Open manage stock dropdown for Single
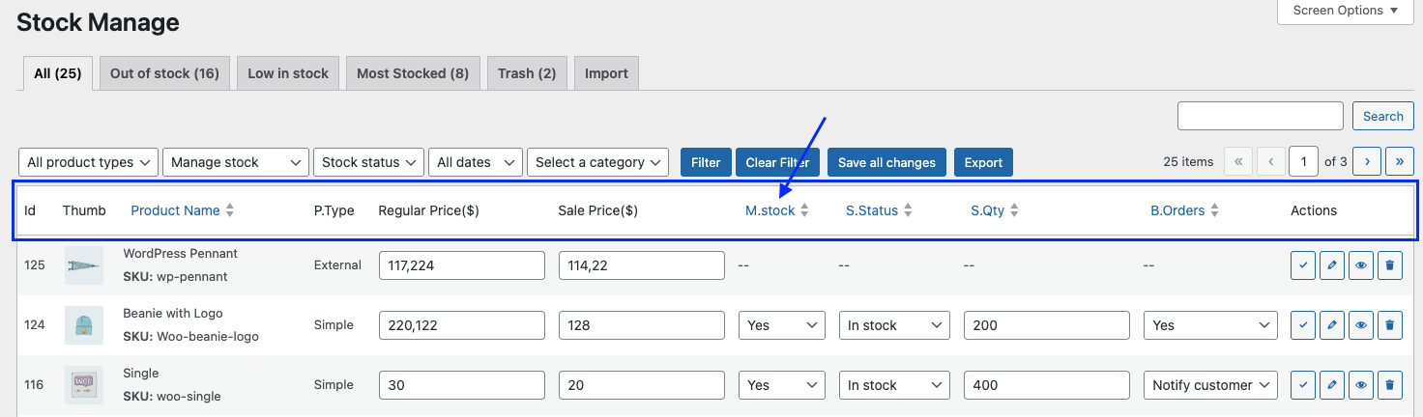1423x417 pixels. click(x=782, y=385)
